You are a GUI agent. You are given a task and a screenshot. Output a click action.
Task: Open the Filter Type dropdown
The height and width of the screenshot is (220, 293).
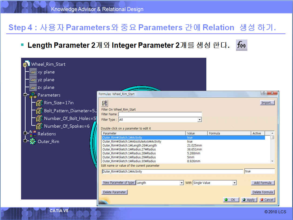coord(199,120)
